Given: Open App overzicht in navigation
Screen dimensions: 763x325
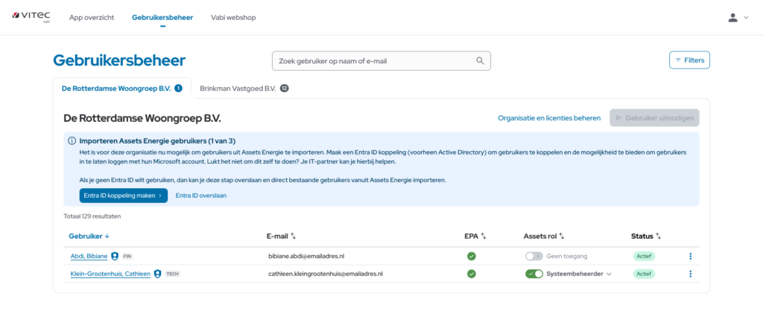Looking at the screenshot, I should coord(91,17).
